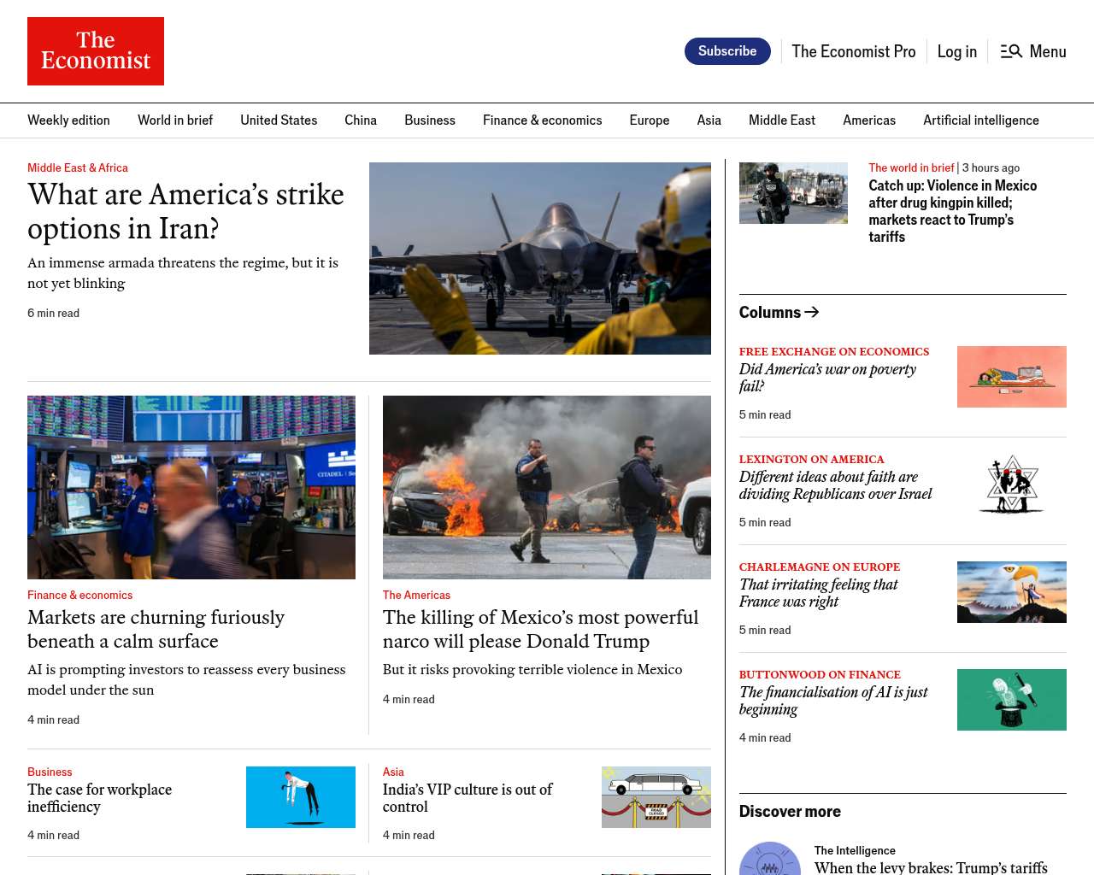Click the Charlemagne eagle illustration
1094x875 pixels.
coord(1011,592)
